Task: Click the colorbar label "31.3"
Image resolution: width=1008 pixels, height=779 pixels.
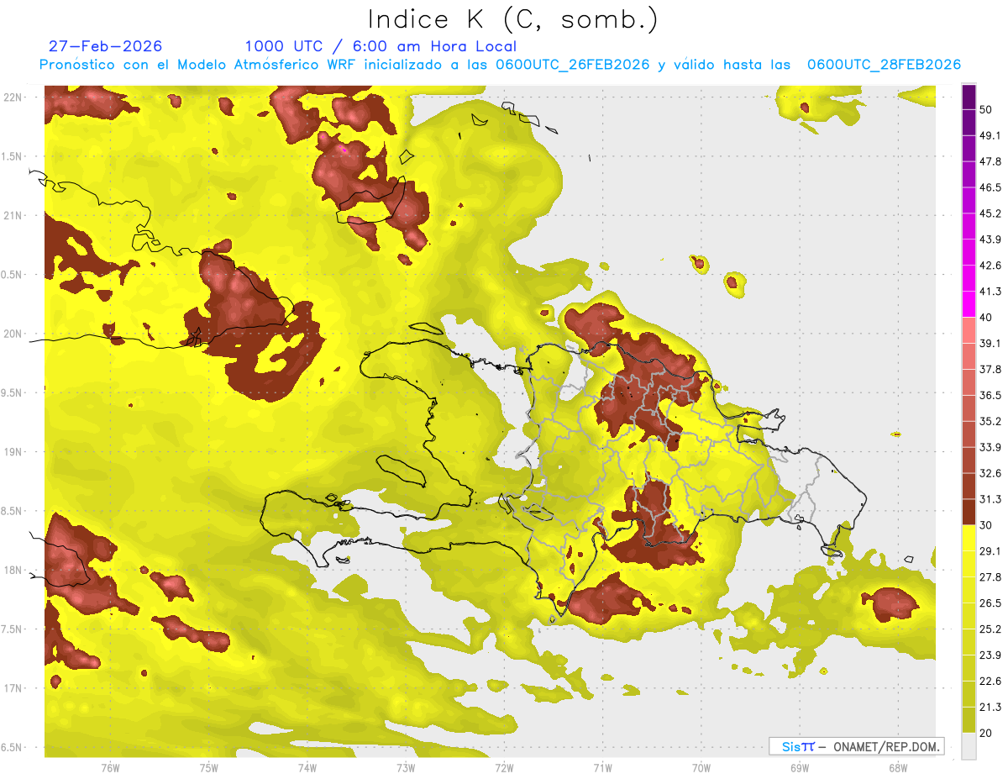Action: pos(991,499)
